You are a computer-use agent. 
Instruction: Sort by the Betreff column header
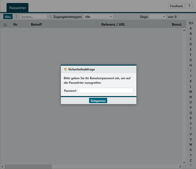point(36,24)
